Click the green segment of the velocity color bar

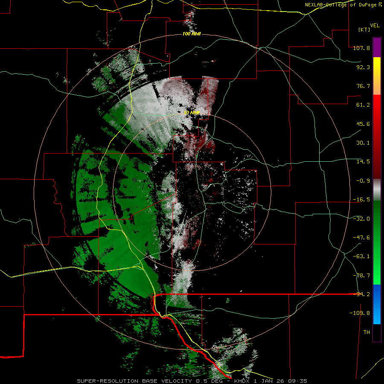pos(377,242)
